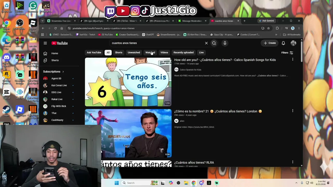Screen dimensions: 333x187
Task: Switch to the TikTok - Make Your Day tab
Action: [127, 21]
